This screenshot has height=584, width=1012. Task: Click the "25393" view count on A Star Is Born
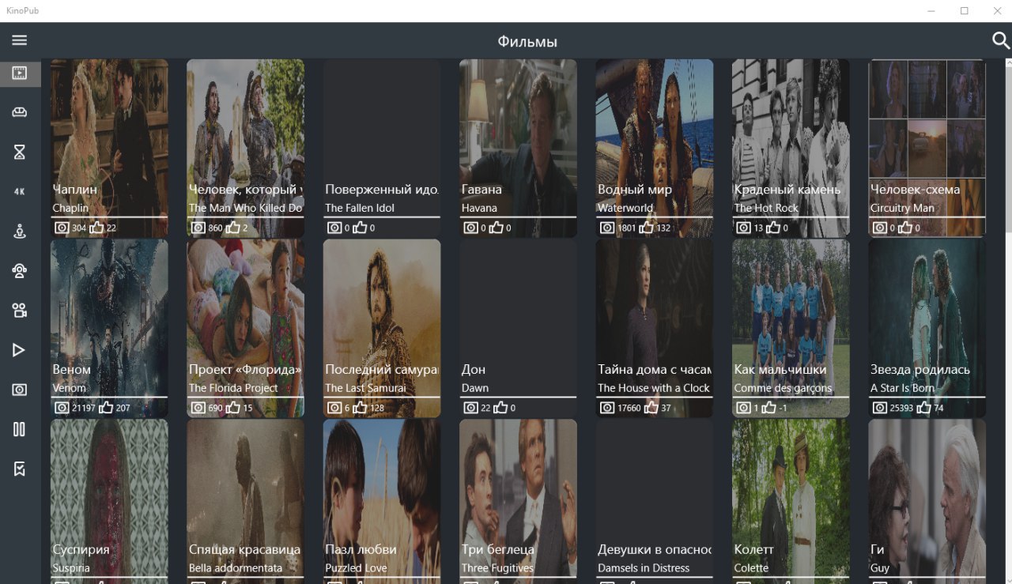click(901, 408)
